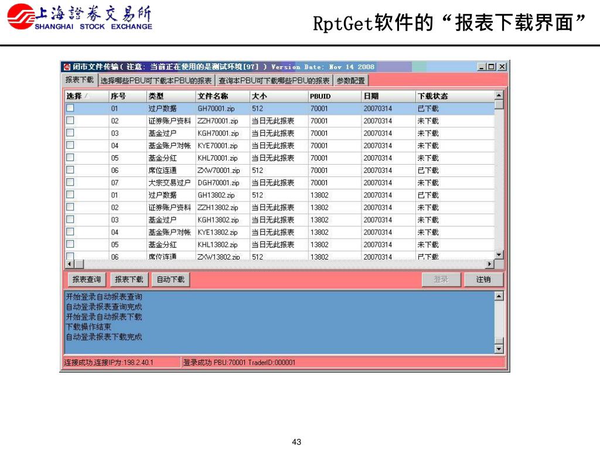The image size is (600, 450).
Task: Click the greyed 登录 button
Action: click(x=441, y=279)
